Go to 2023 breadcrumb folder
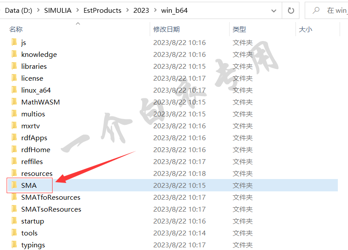 [141, 11]
